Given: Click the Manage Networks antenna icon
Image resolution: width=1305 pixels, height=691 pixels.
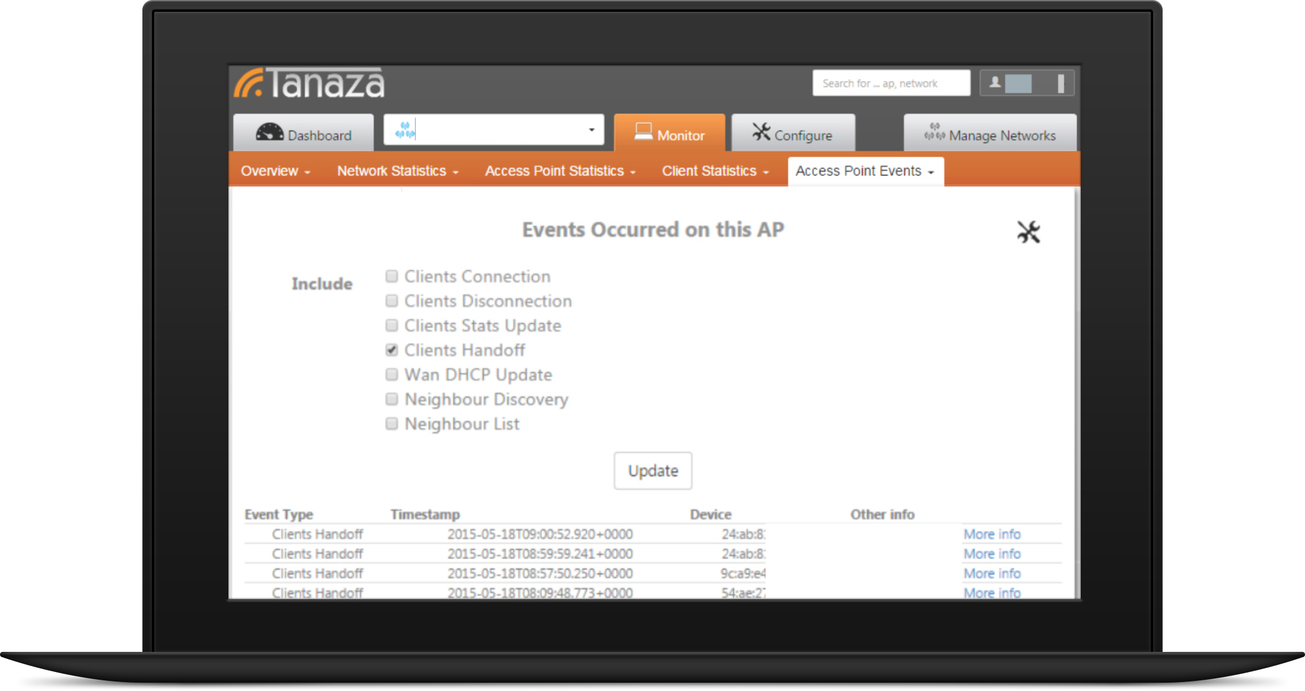Looking at the screenshot, I should (934, 132).
